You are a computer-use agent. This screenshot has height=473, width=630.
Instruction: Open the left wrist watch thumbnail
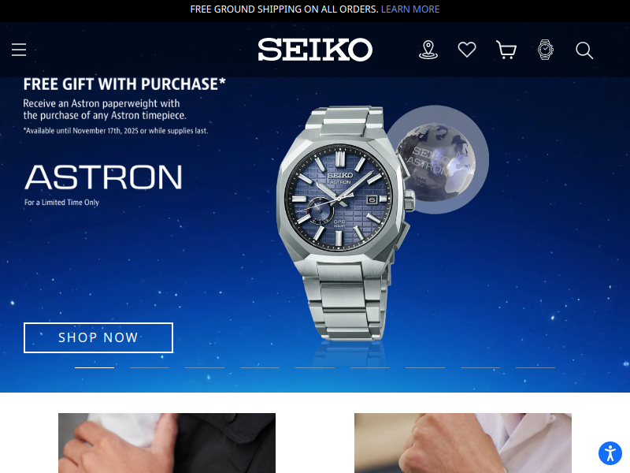(167, 443)
